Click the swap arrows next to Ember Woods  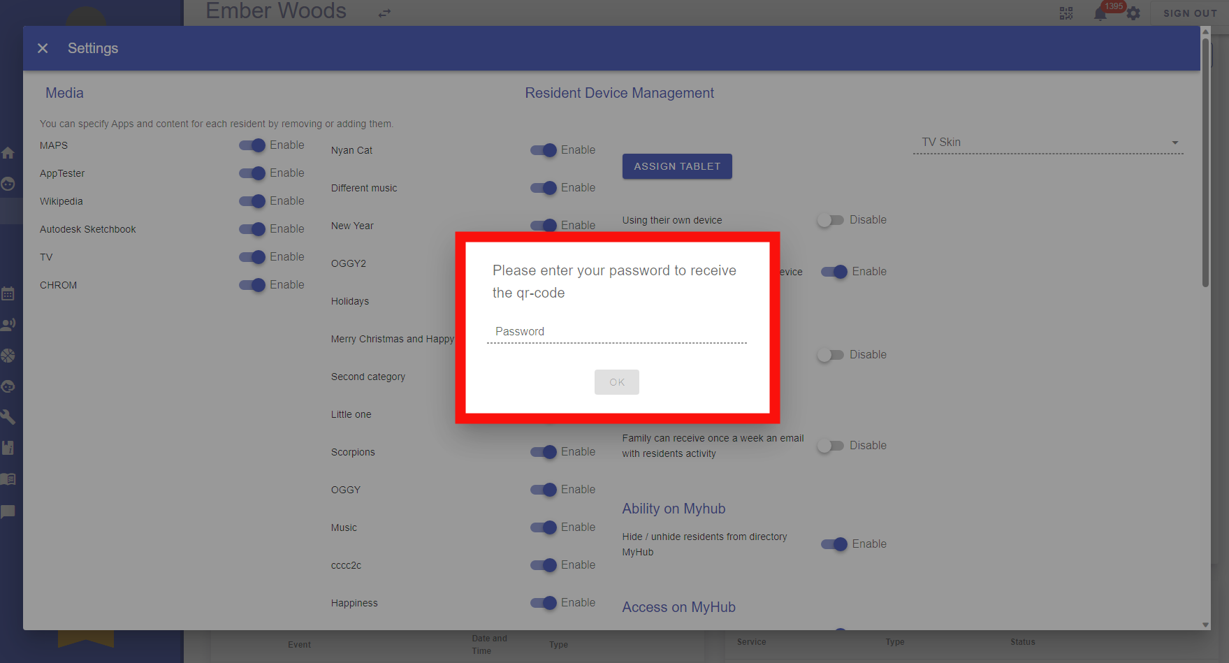(x=385, y=13)
